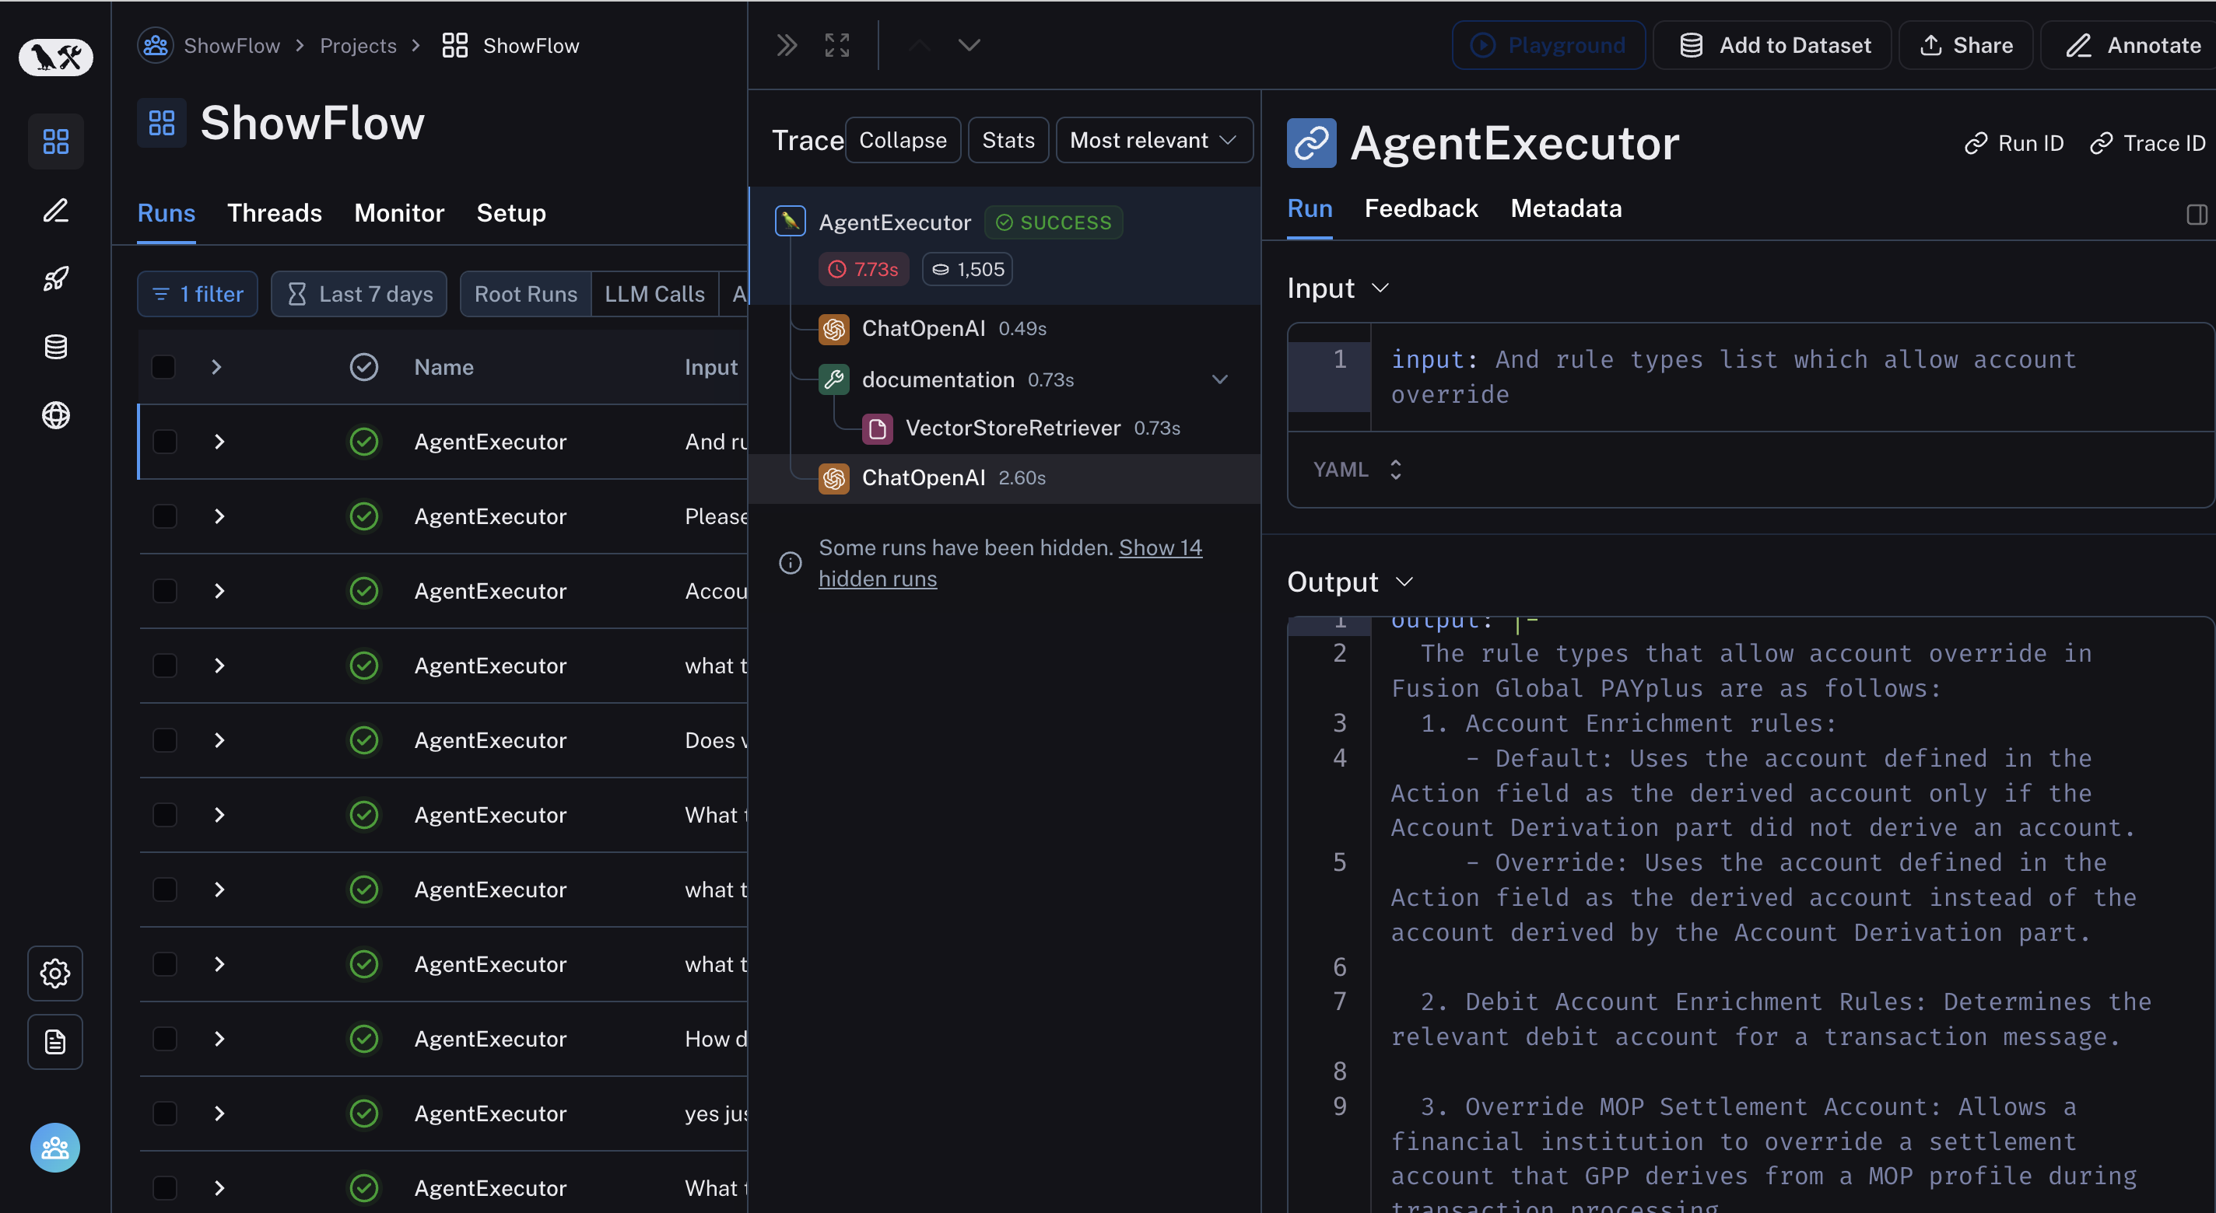The height and width of the screenshot is (1213, 2216).
Task: Switch to the Threads tab
Action: click(x=275, y=213)
